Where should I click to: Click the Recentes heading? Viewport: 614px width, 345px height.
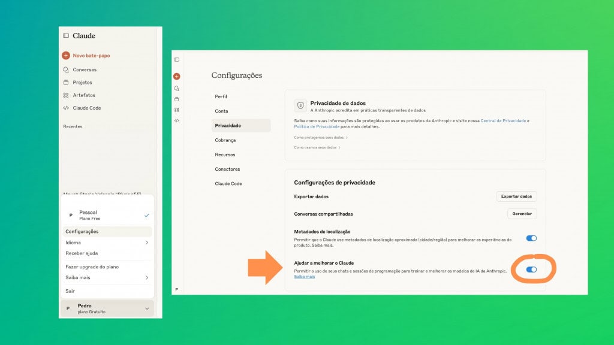pyautogui.click(x=73, y=127)
